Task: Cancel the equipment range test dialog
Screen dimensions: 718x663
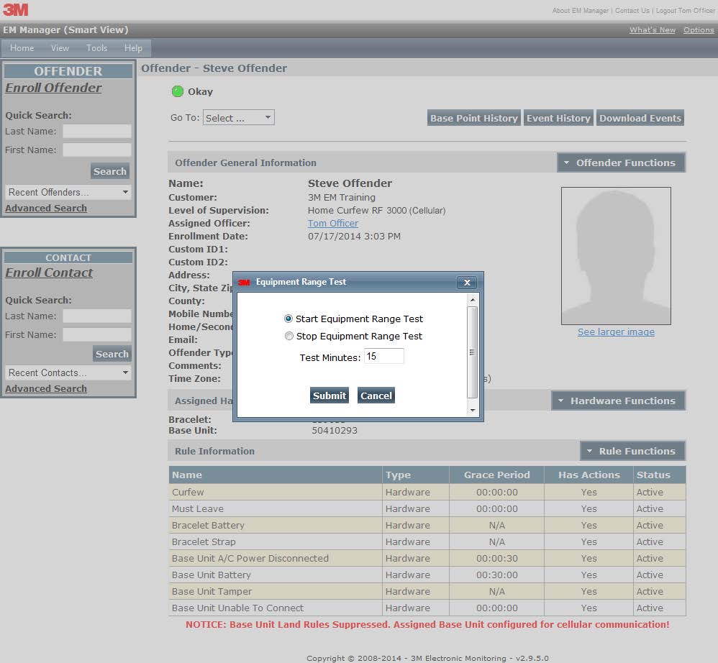Action: tap(376, 395)
